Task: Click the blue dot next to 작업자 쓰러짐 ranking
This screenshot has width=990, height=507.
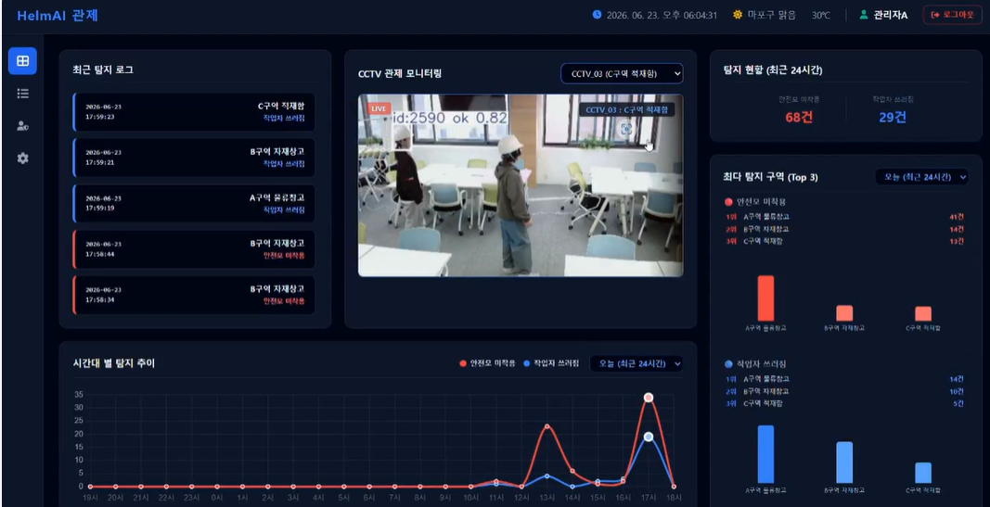Action: click(728, 364)
